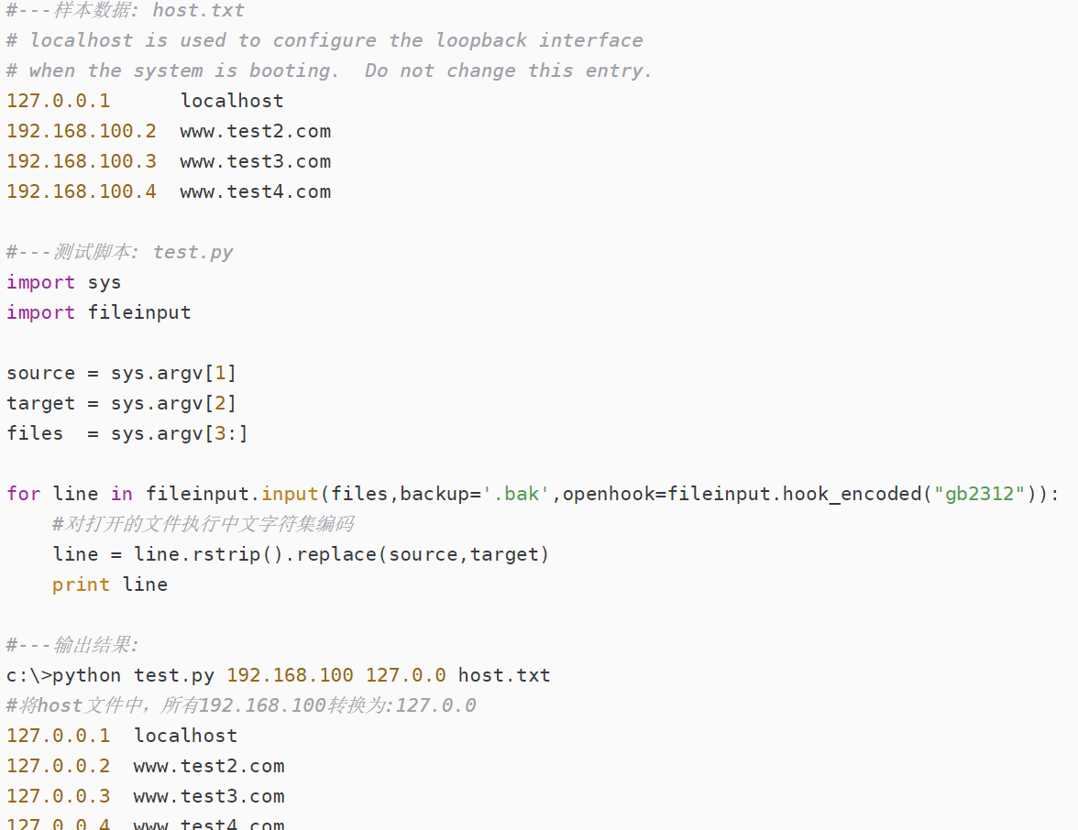
Task: Click the IP address 192.168.100.2
Action: [x=82, y=131]
